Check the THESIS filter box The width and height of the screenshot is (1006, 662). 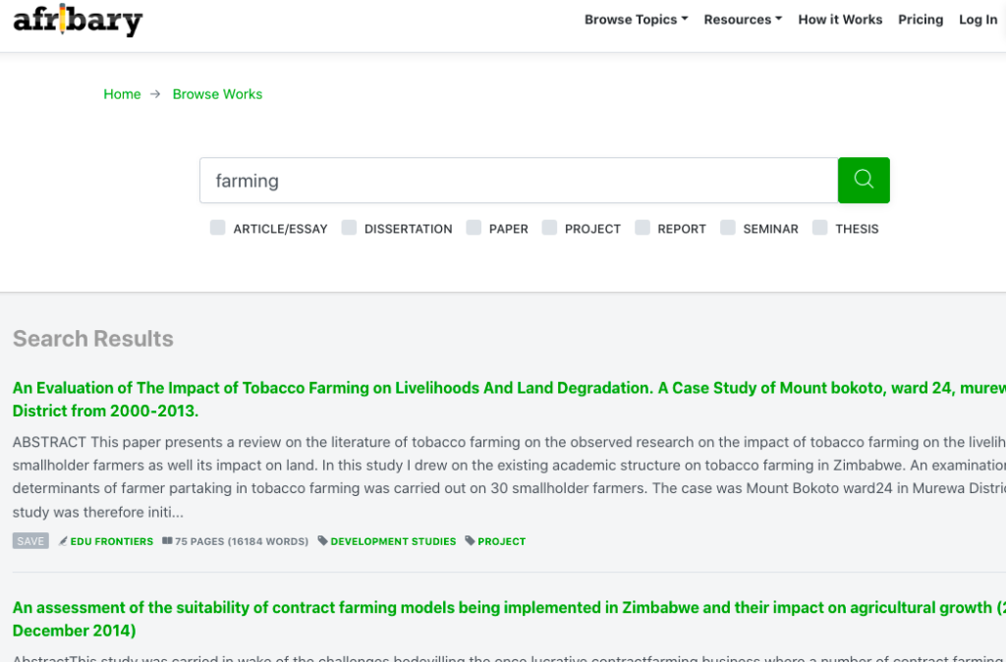820,228
